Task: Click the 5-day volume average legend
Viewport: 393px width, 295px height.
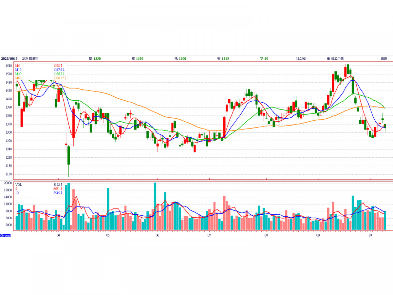Action: (x=16, y=189)
